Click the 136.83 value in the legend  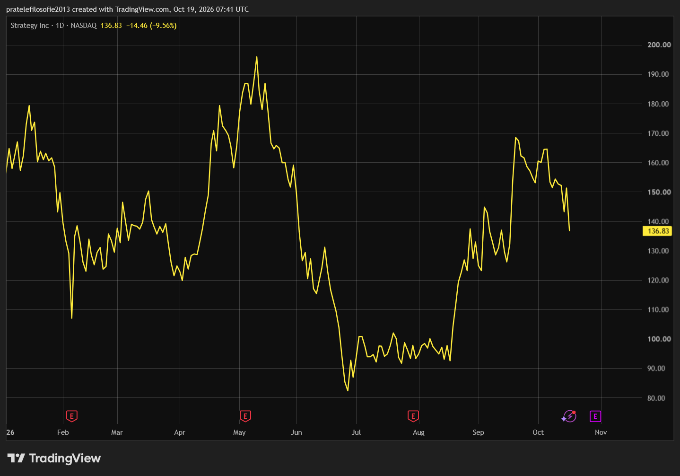point(111,26)
